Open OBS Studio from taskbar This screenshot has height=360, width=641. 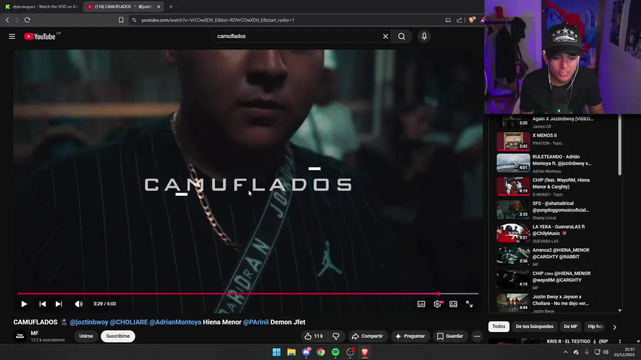[350, 352]
